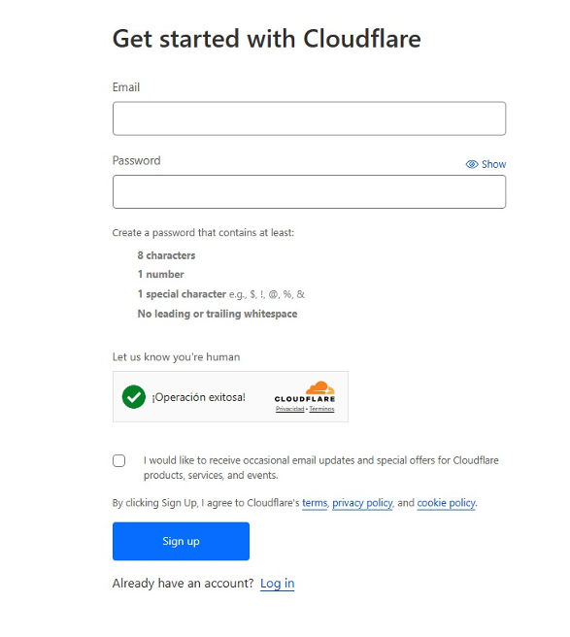Open the Privacidad link in captcha widget
Image resolution: width=570 pixels, height=637 pixels.
(289, 409)
